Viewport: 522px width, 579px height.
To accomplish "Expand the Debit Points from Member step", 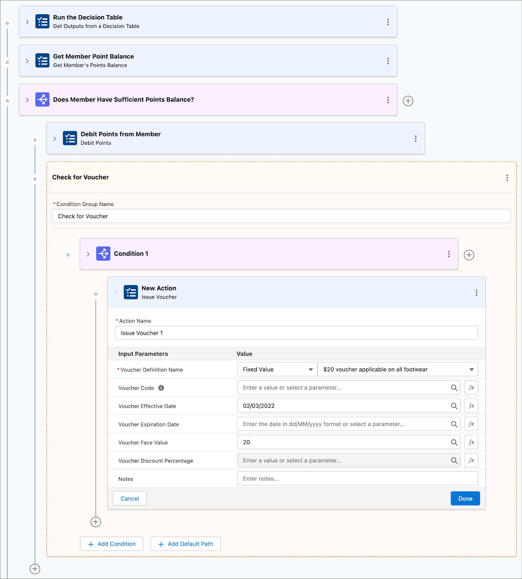I will click(55, 139).
